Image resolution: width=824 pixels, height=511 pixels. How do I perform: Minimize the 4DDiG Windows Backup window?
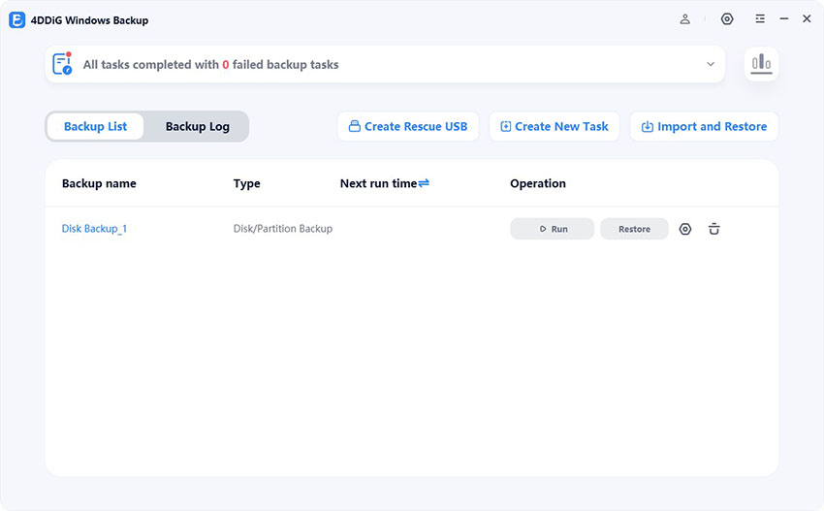tap(783, 19)
